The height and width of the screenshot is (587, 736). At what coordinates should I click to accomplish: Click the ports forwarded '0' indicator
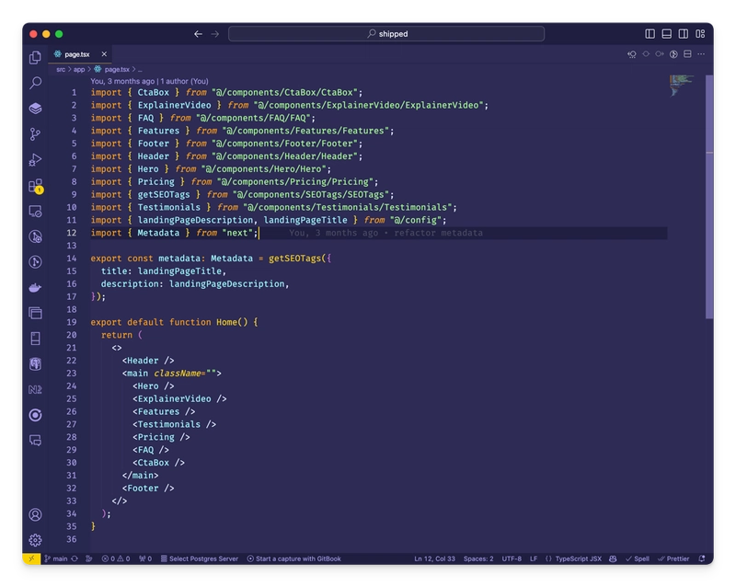coord(145,558)
